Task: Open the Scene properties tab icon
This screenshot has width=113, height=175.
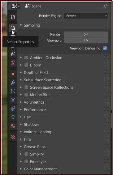Action: tap(13, 54)
